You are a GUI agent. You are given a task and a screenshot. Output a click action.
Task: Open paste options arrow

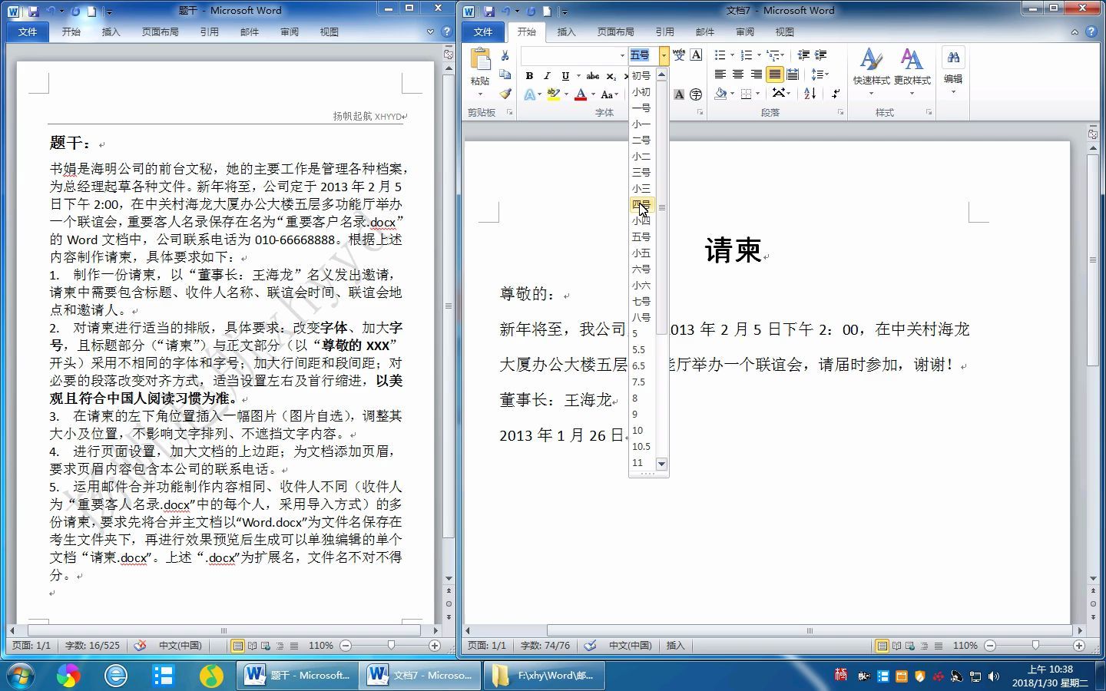pos(480,94)
